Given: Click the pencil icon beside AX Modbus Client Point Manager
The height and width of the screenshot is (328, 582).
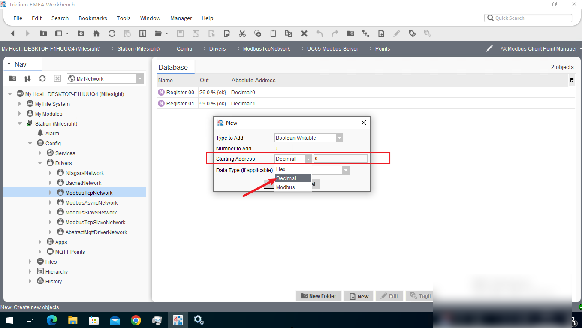Looking at the screenshot, I should (489, 48).
